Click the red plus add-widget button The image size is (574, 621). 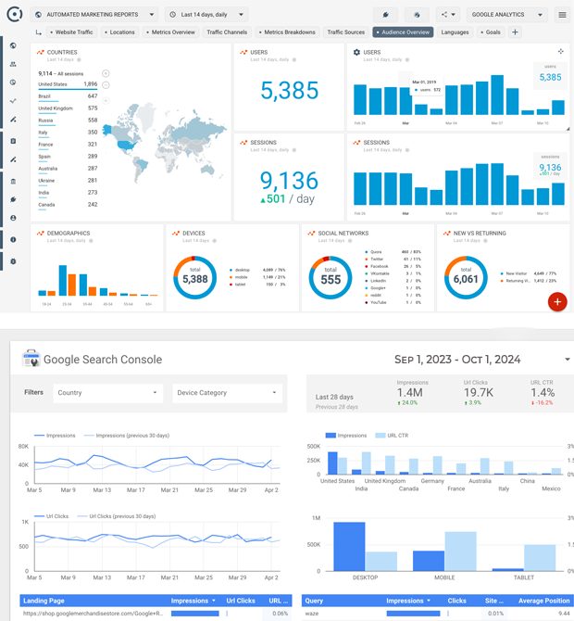(556, 302)
